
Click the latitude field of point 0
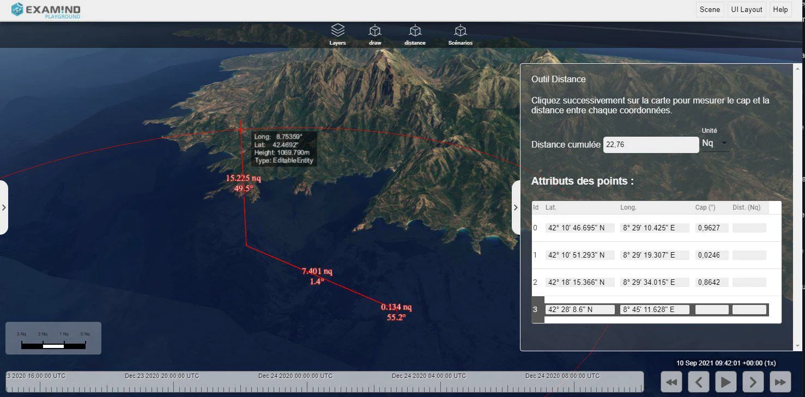(580, 228)
